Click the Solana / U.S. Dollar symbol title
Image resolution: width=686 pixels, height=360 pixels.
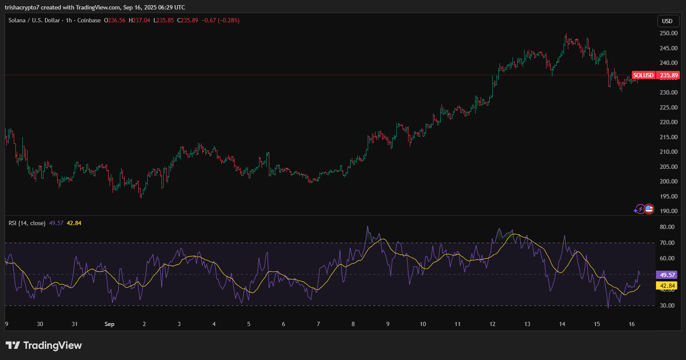(34, 20)
